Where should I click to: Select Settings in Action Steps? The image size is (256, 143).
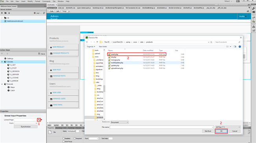pyautogui.click(x=10, y=58)
